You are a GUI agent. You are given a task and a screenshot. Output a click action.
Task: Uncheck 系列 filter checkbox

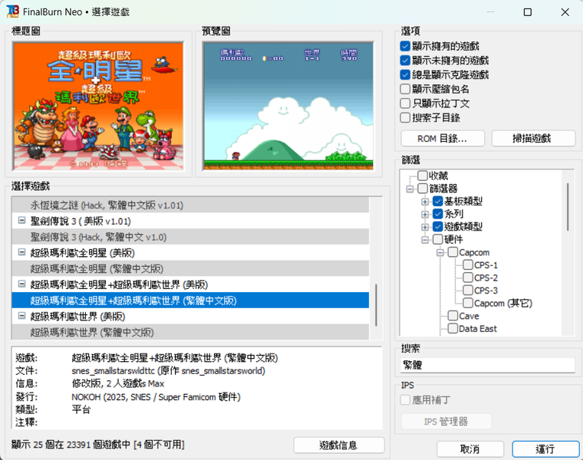coord(437,214)
